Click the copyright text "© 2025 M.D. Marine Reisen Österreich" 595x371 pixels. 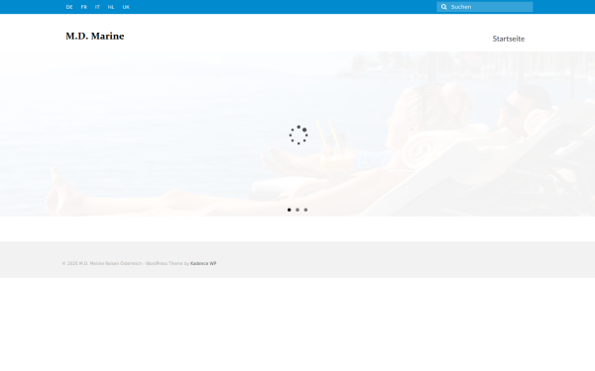tap(102, 263)
